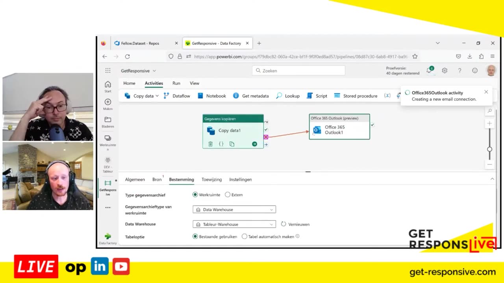Screen dimensions: 504x283
Task: Open Copy data toolbar dropdown arrow
Action: (157, 96)
